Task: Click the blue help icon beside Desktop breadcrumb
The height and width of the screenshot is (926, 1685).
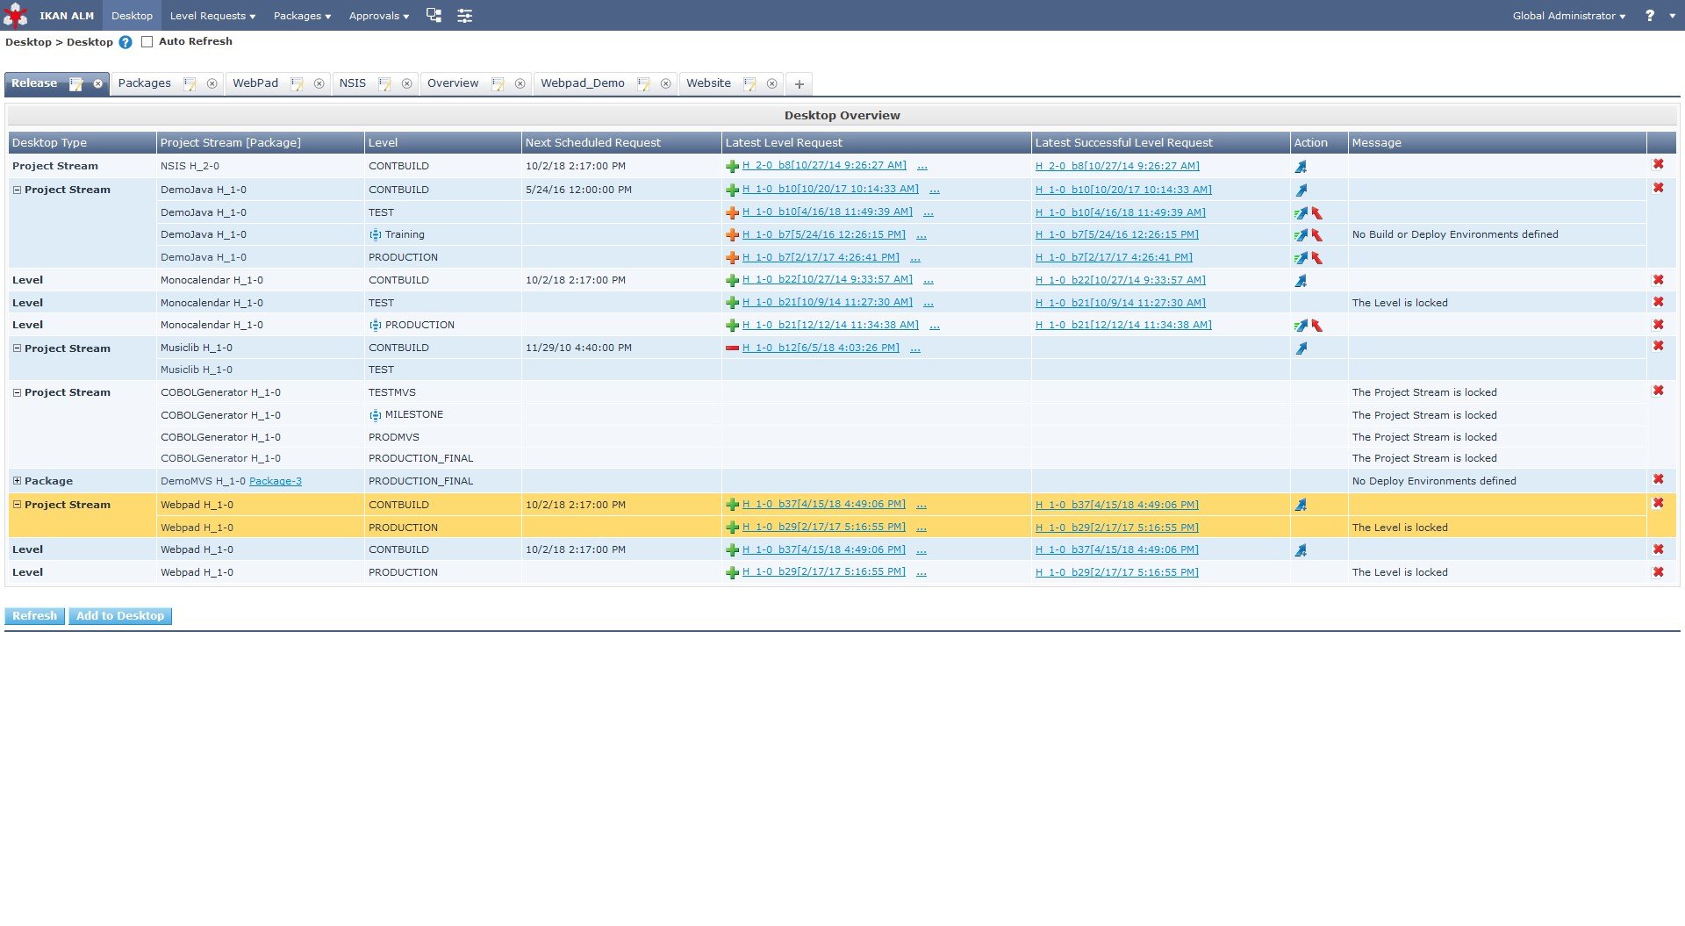Action: (x=125, y=42)
